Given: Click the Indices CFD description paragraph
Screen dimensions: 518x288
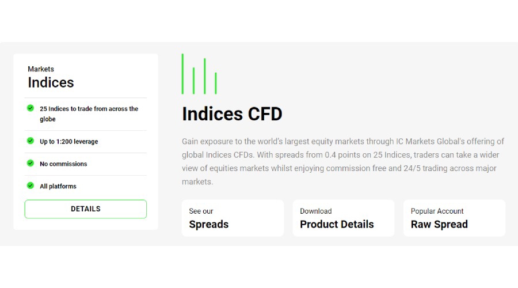Looking at the screenshot, I should [x=343, y=161].
